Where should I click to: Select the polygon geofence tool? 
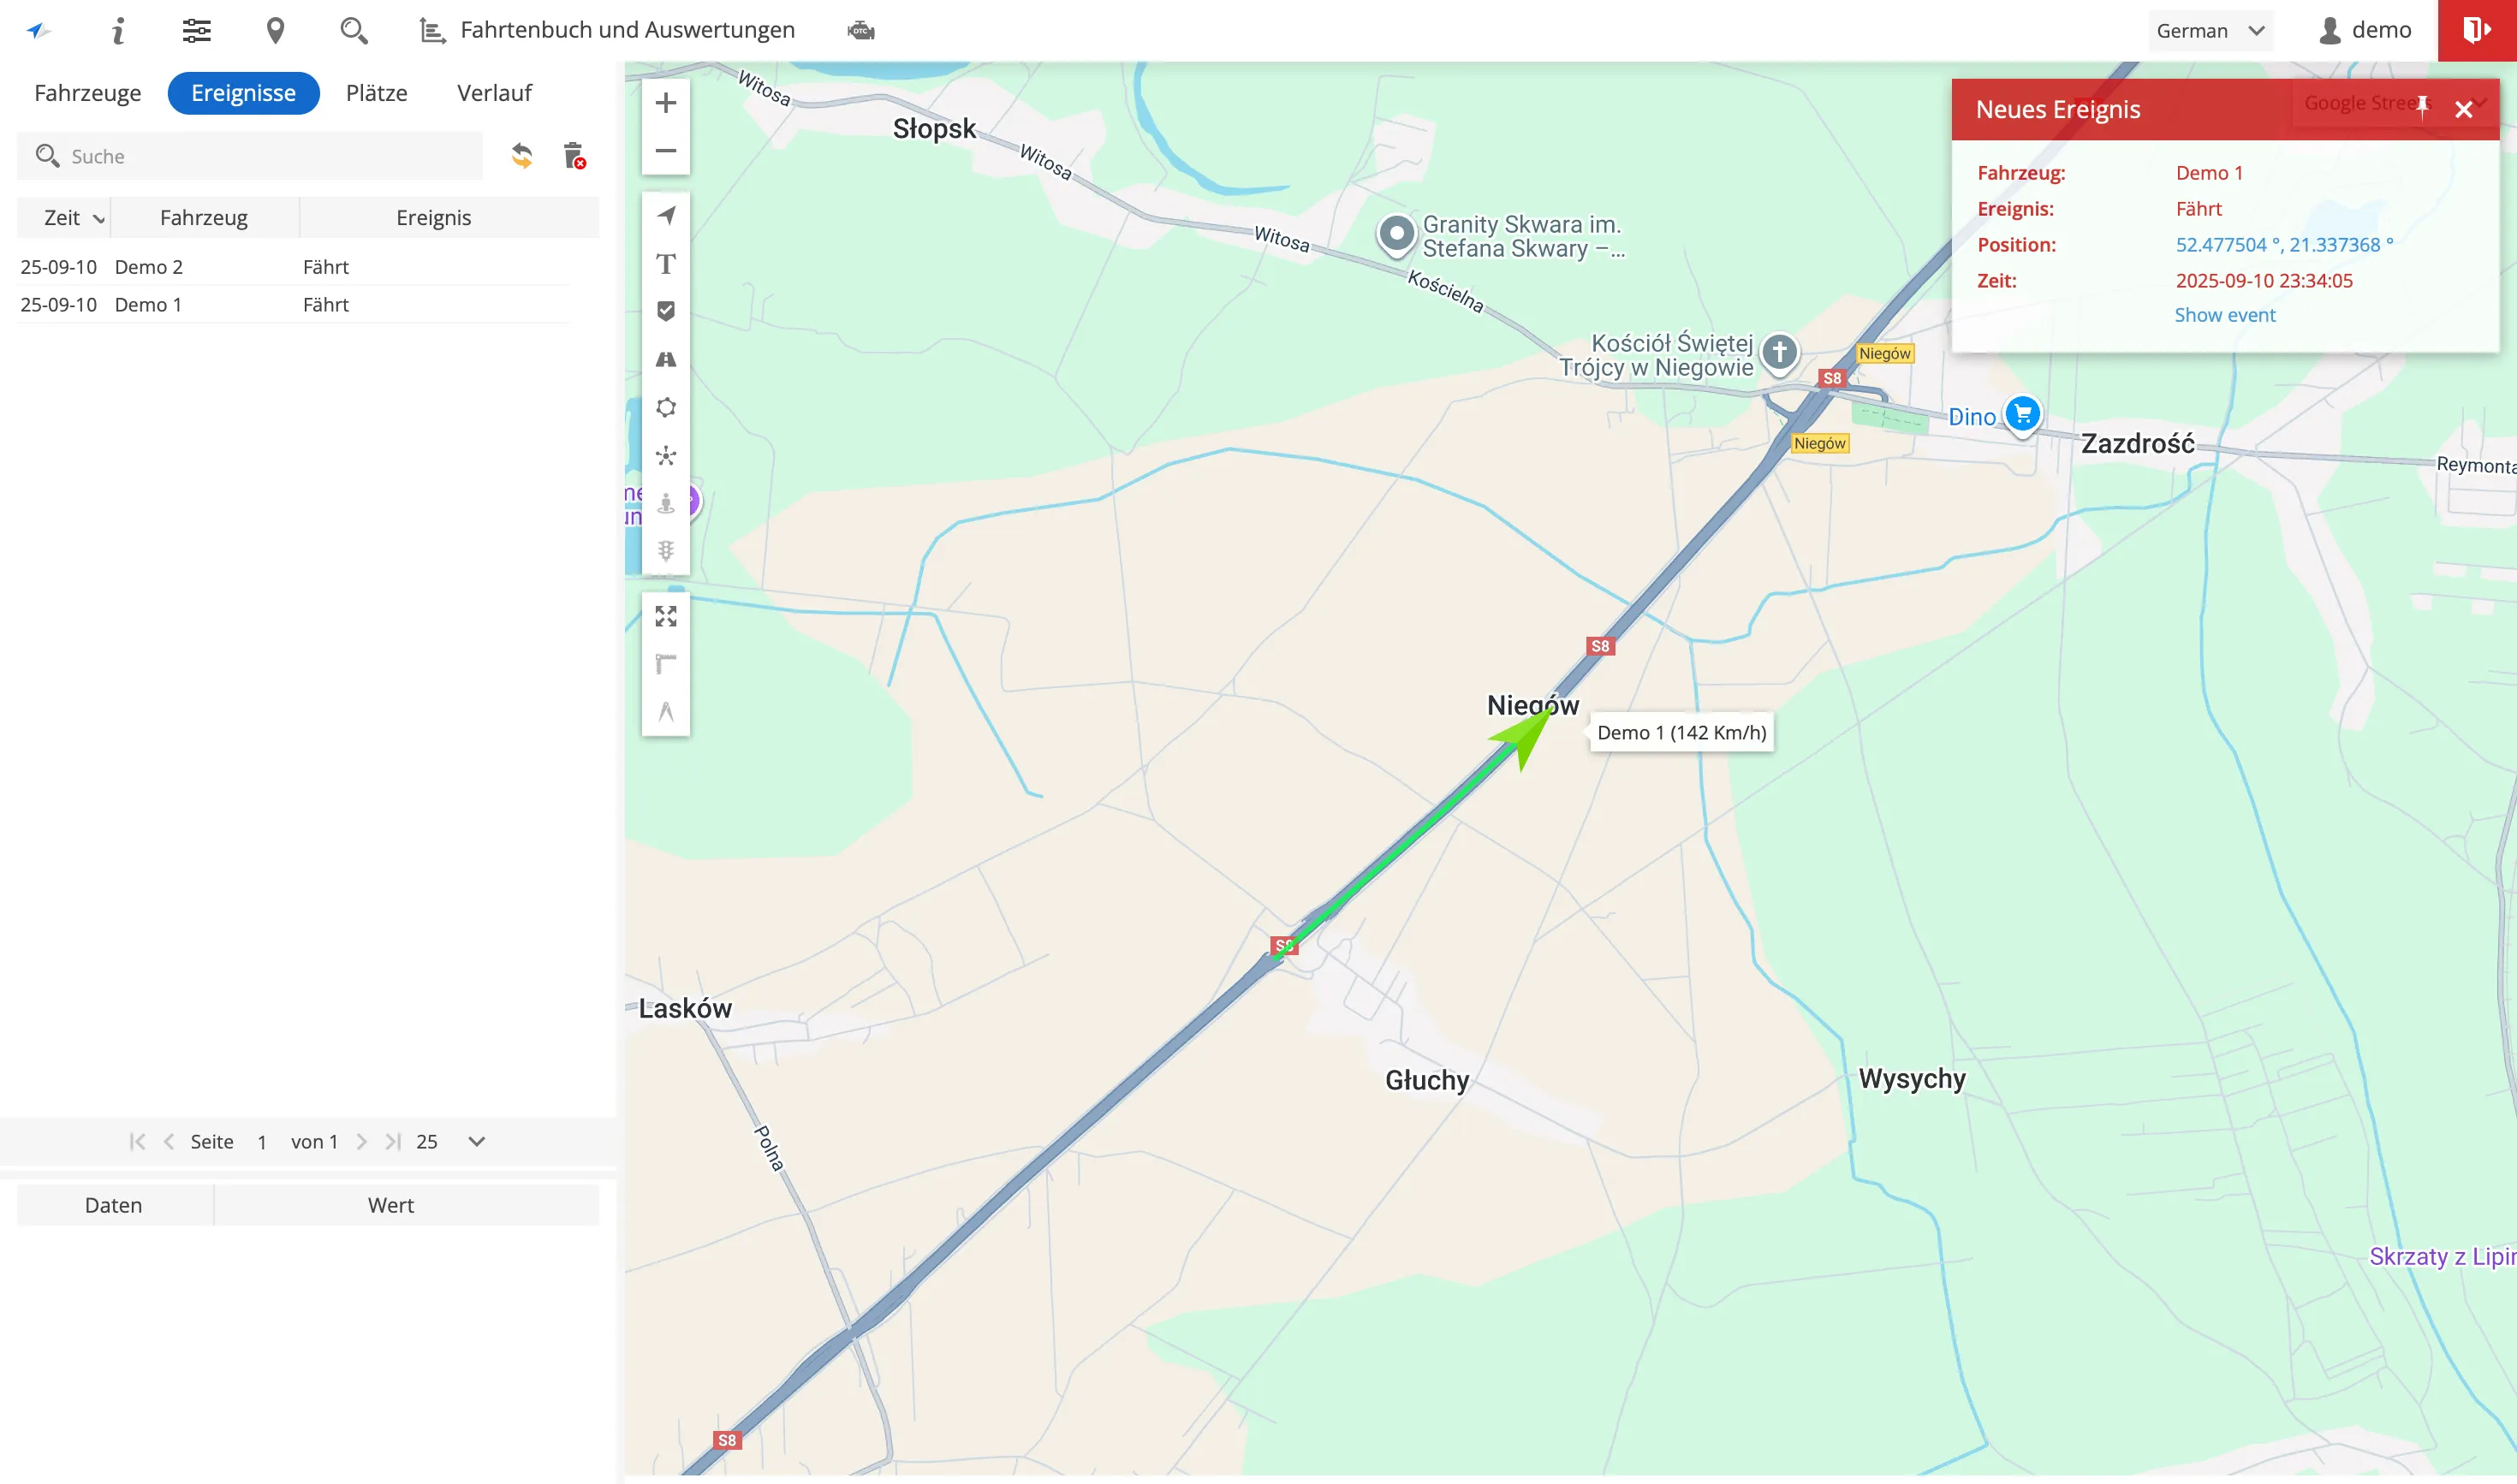click(x=665, y=408)
